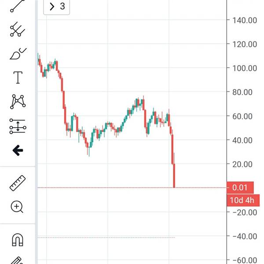The width and height of the screenshot is (264, 264).
Task: Expand the collapsed legend showing 3
Action: click(x=56, y=7)
